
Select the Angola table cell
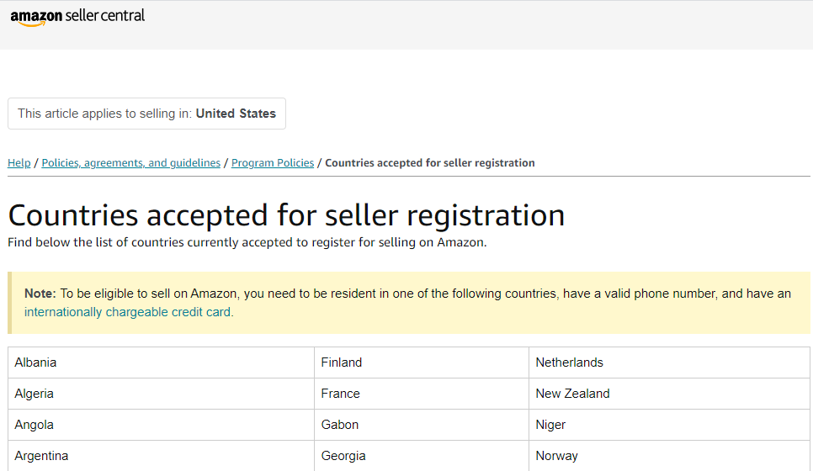pyautogui.click(x=162, y=425)
